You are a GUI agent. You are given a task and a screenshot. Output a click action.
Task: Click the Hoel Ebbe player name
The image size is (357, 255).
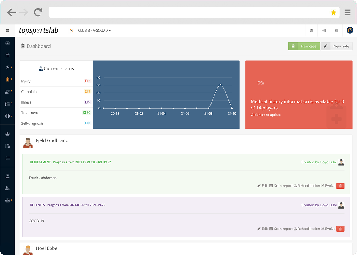47,248
